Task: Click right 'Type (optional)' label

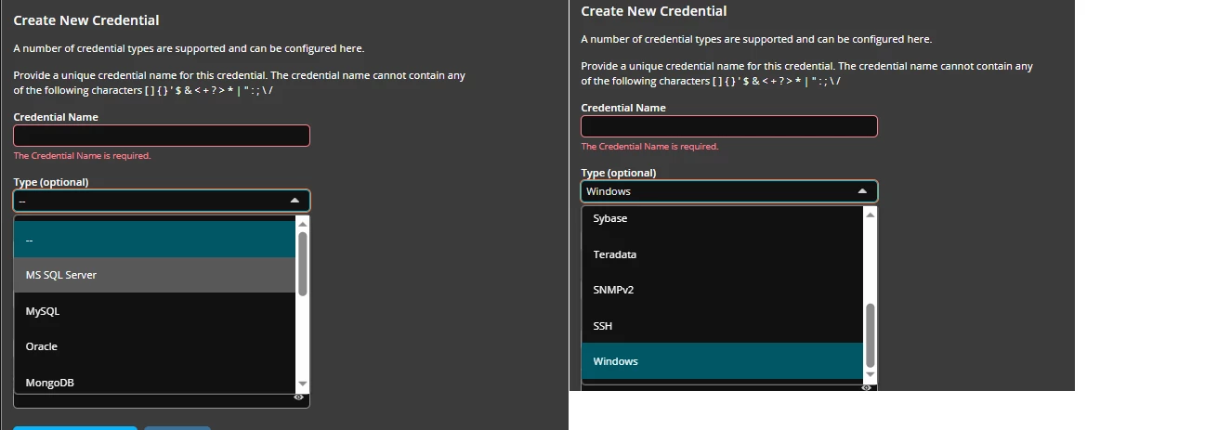Action: point(619,173)
